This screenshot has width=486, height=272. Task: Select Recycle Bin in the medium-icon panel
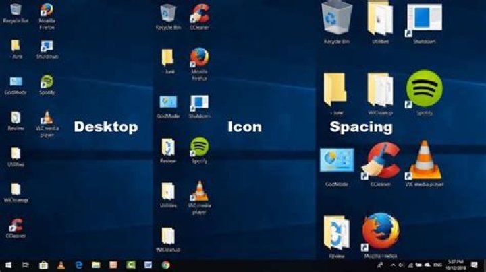168,17
